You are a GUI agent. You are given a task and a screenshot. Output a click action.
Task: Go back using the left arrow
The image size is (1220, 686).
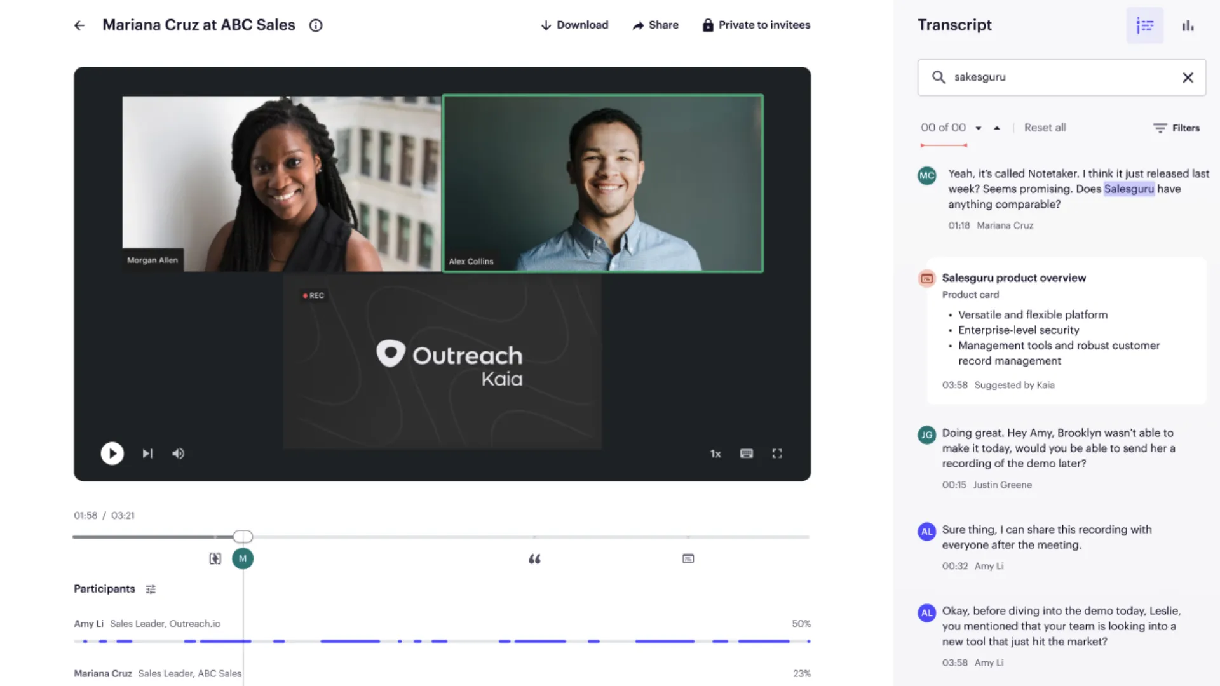pyautogui.click(x=79, y=25)
